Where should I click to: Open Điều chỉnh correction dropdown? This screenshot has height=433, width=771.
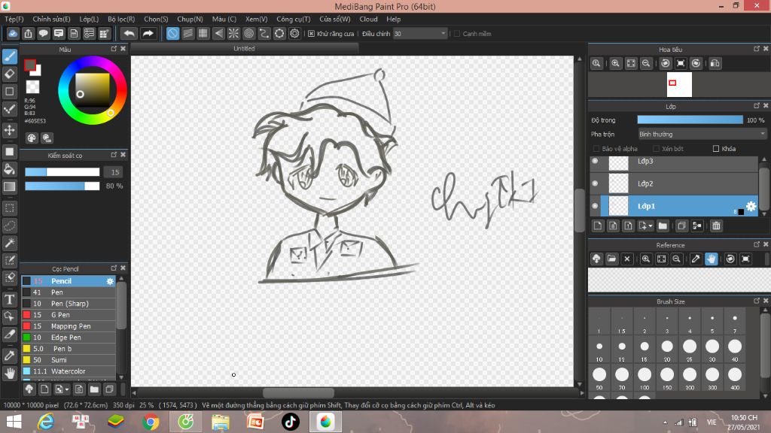420,33
